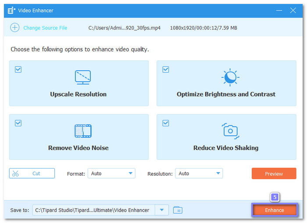Click the Save to path field
This screenshot has width=307, height=223.
point(94,210)
